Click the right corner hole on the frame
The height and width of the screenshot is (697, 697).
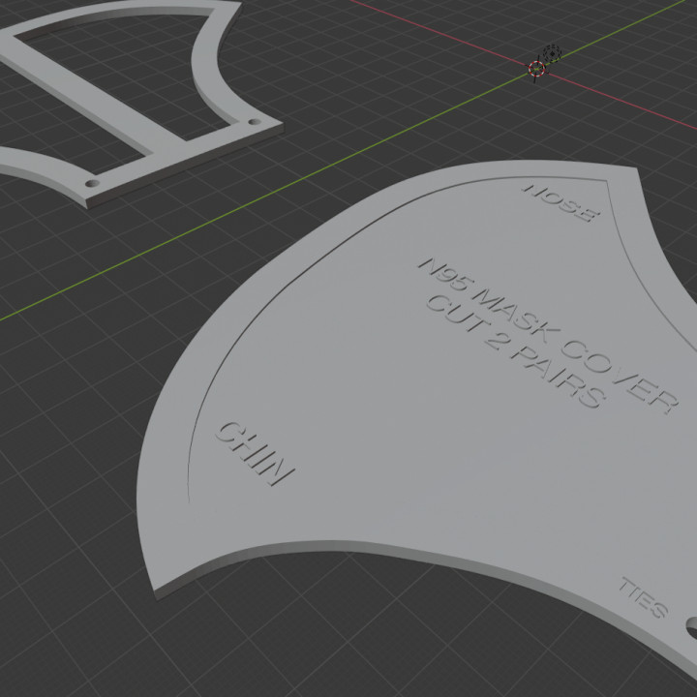point(253,125)
